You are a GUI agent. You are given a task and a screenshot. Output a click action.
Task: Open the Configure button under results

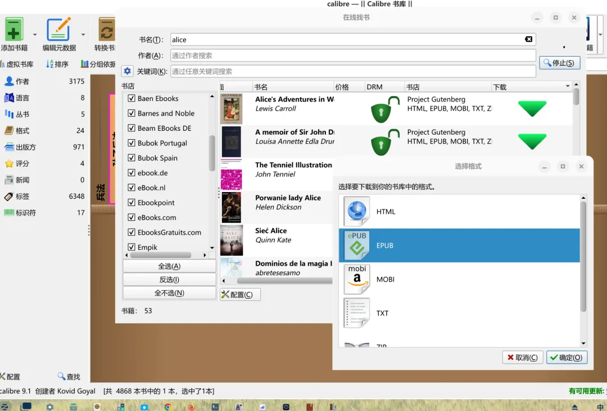[240, 295]
